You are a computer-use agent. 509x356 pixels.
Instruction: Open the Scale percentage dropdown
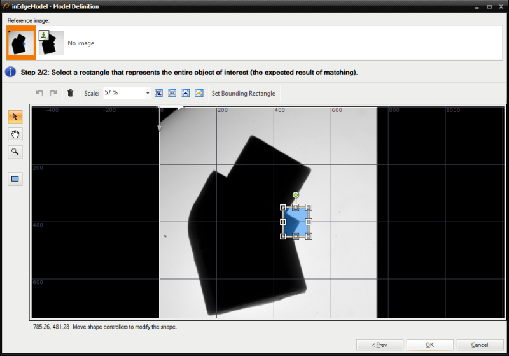tap(148, 93)
